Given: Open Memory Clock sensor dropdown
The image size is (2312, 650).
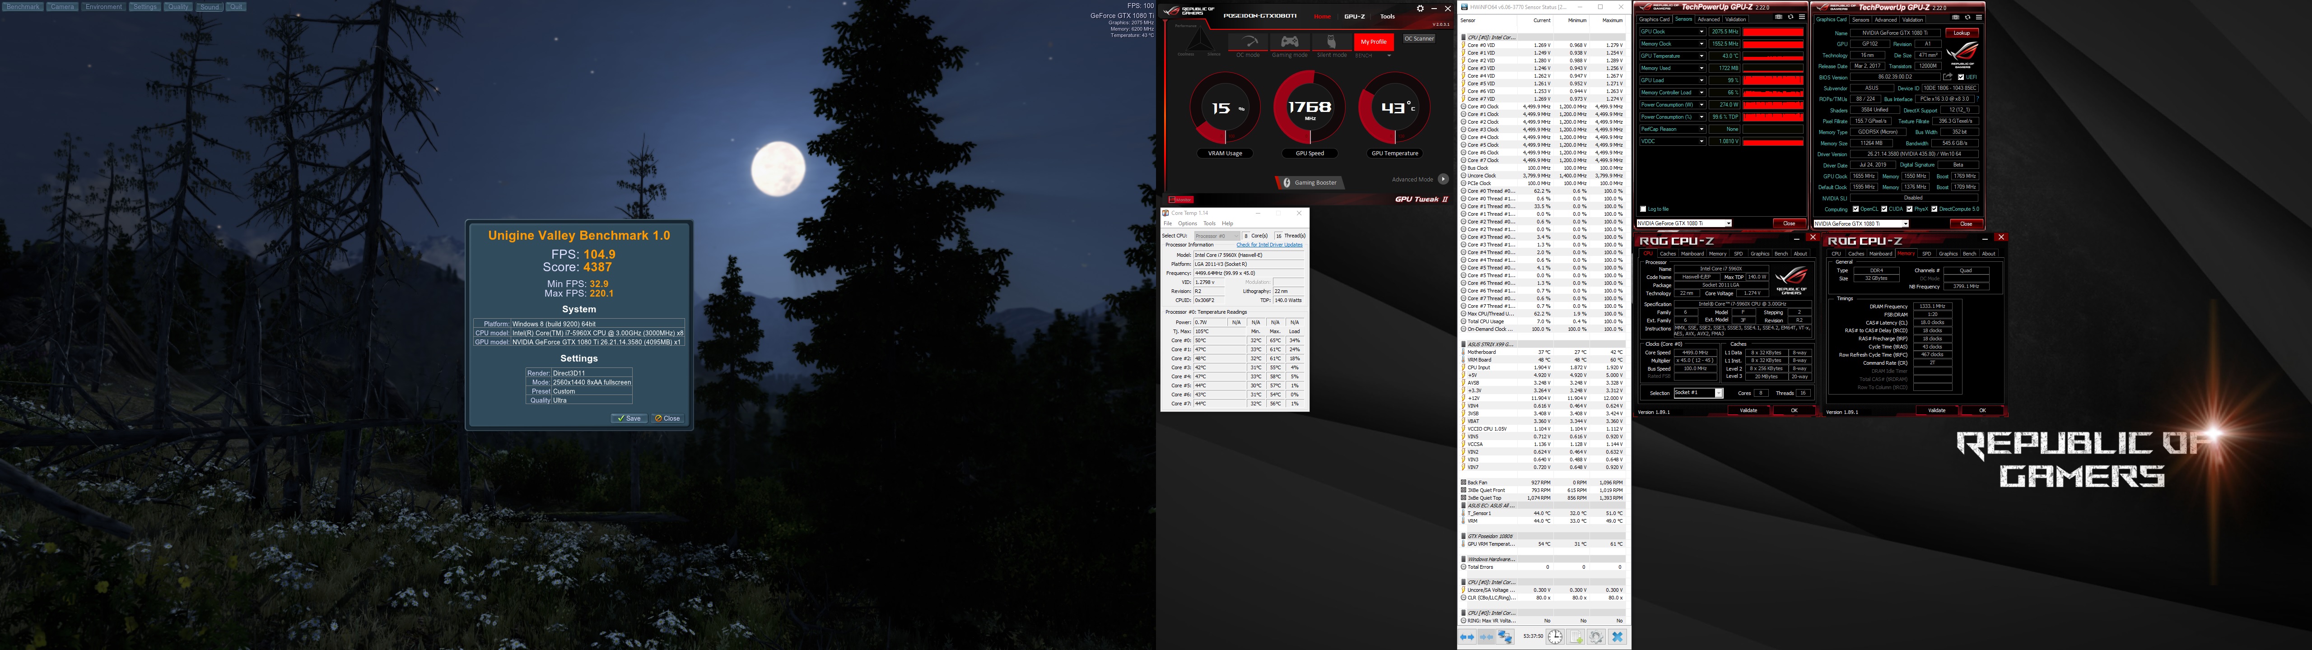Looking at the screenshot, I should (1701, 44).
